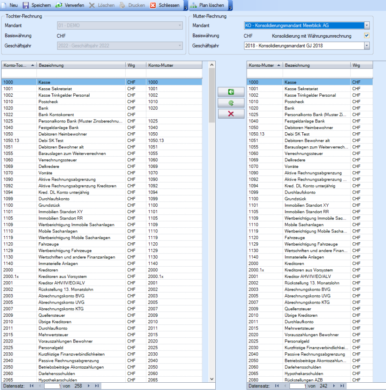This screenshot has width=386, height=390.
Task: Jump to last record in right table
Action: click(343, 386)
